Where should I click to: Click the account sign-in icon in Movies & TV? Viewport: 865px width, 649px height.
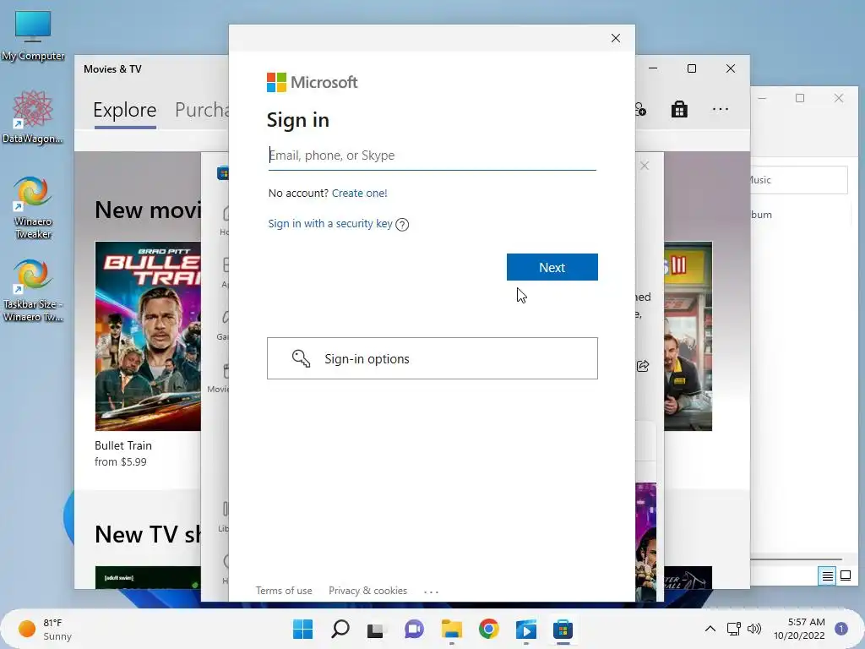click(x=641, y=109)
